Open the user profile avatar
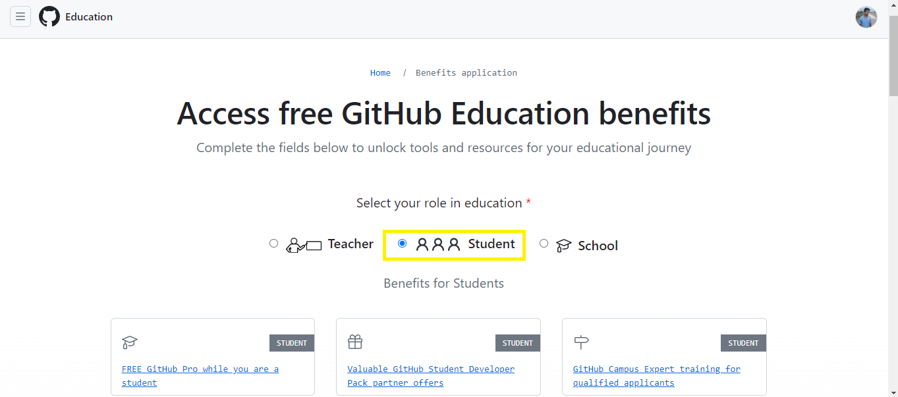The height and width of the screenshot is (397, 898). [x=866, y=17]
